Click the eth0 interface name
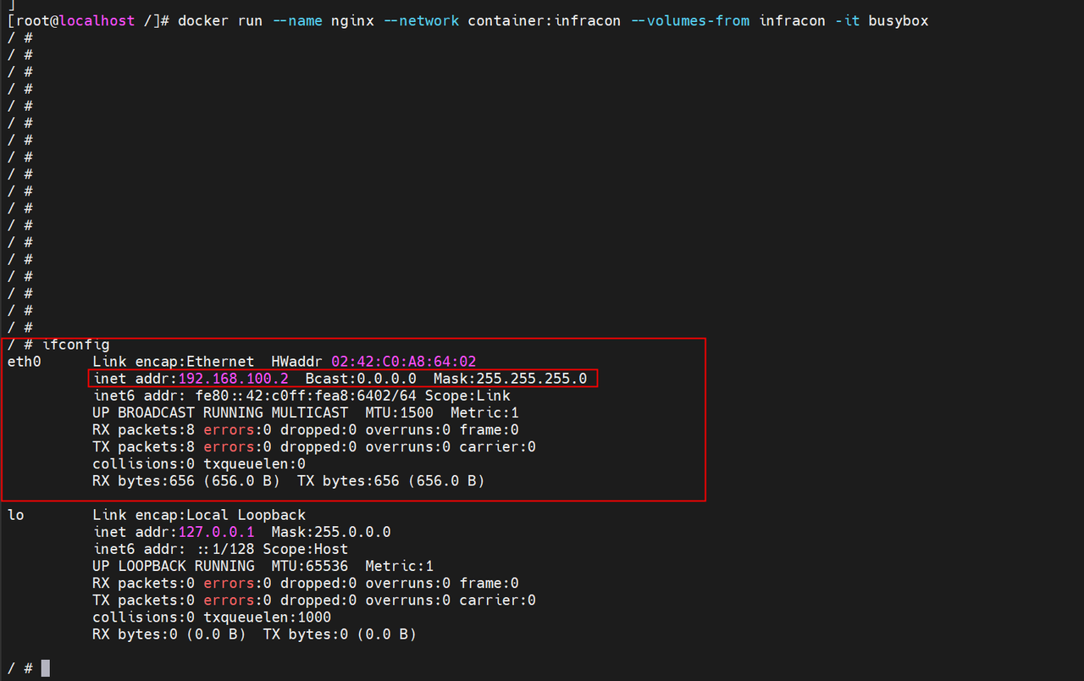1084x681 pixels. coord(24,362)
